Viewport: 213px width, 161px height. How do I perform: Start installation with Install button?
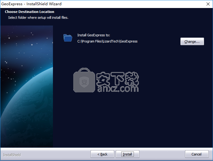coord(127,154)
